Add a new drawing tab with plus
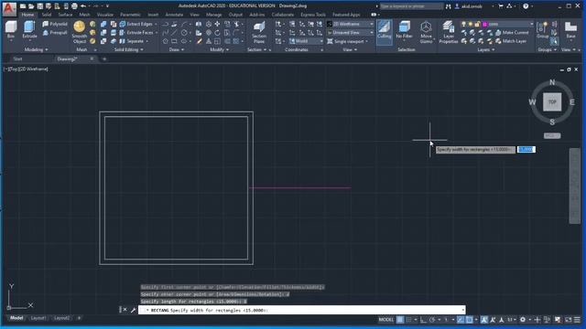This screenshot has width=586, height=329. click(x=104, y=58)
